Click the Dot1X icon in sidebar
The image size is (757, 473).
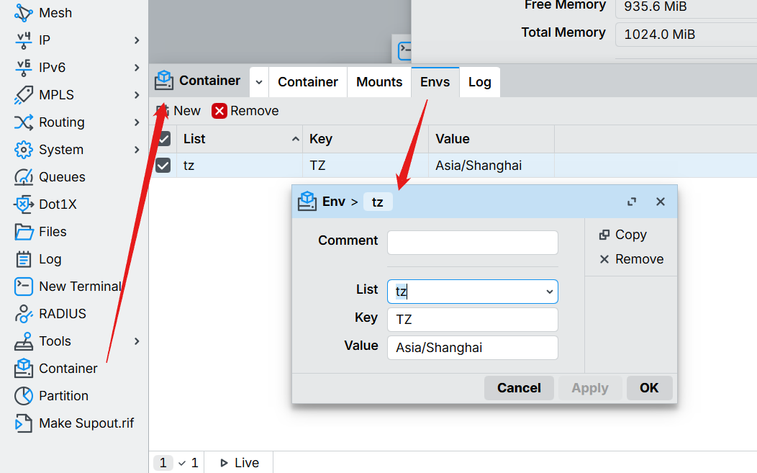(x=24, y=204)
